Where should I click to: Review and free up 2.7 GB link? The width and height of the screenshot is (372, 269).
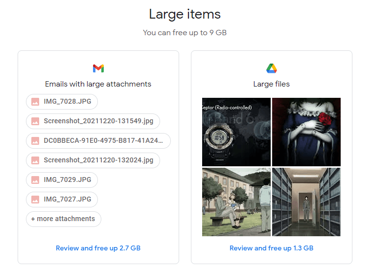click(x=98, y=248)
